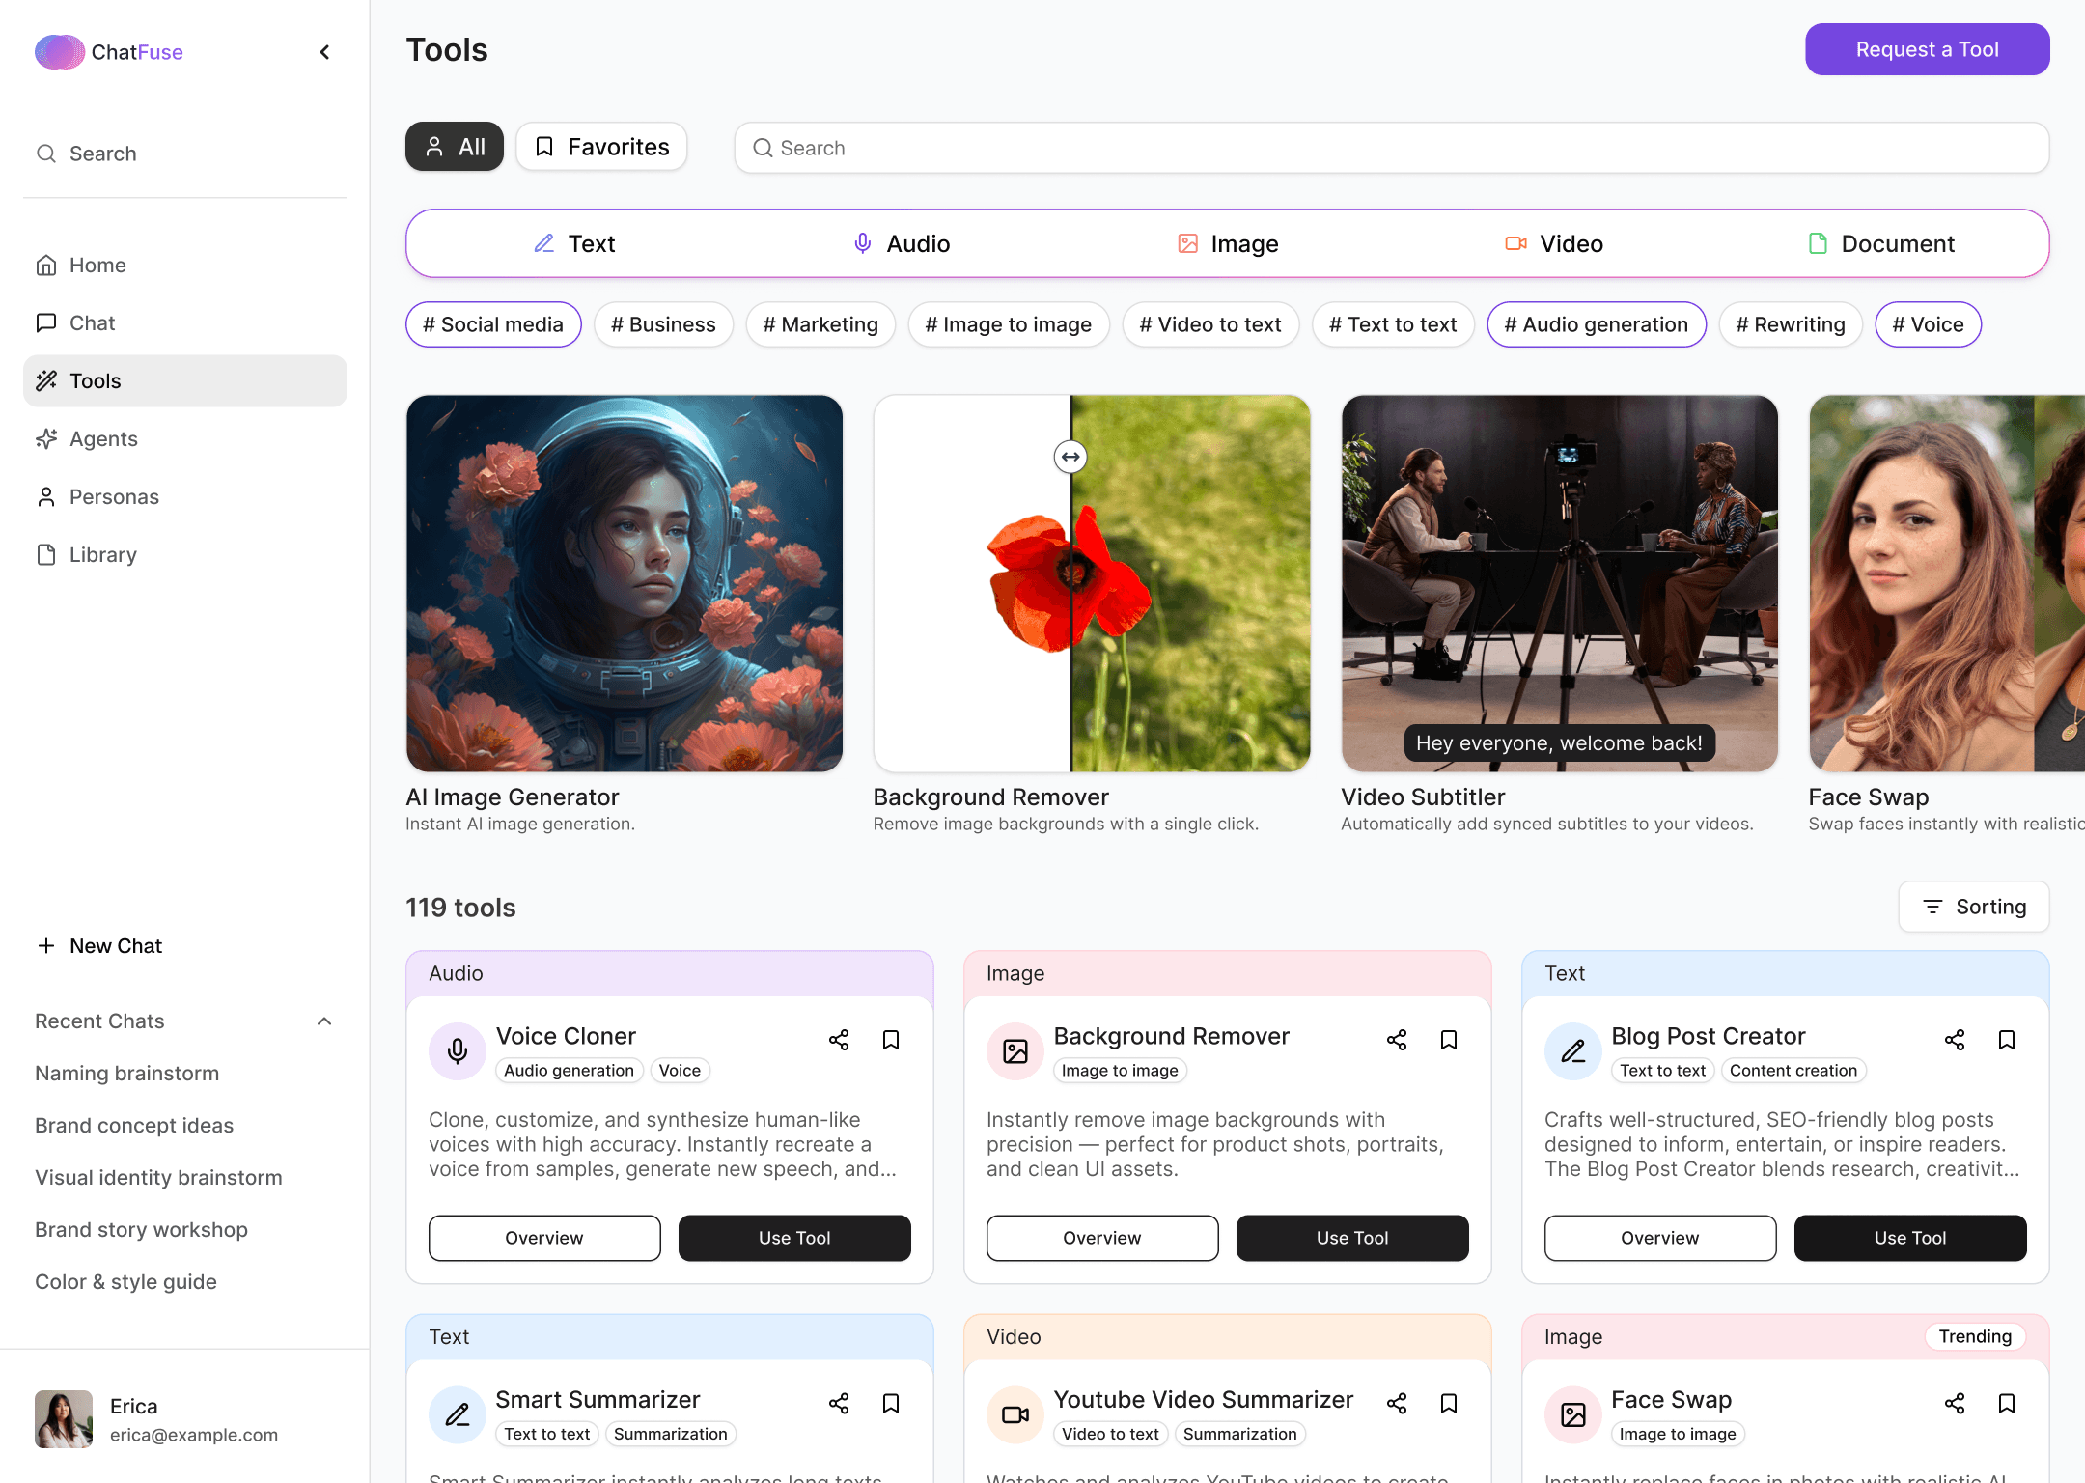
Task: Collapse the sidebar with the chevron
Action: (324, 52)
